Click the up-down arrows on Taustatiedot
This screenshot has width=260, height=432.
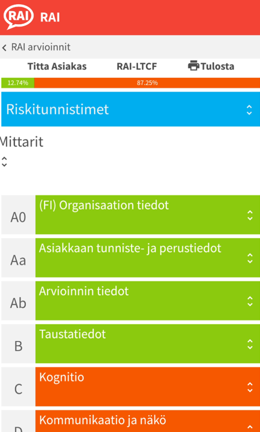[250, 344]
